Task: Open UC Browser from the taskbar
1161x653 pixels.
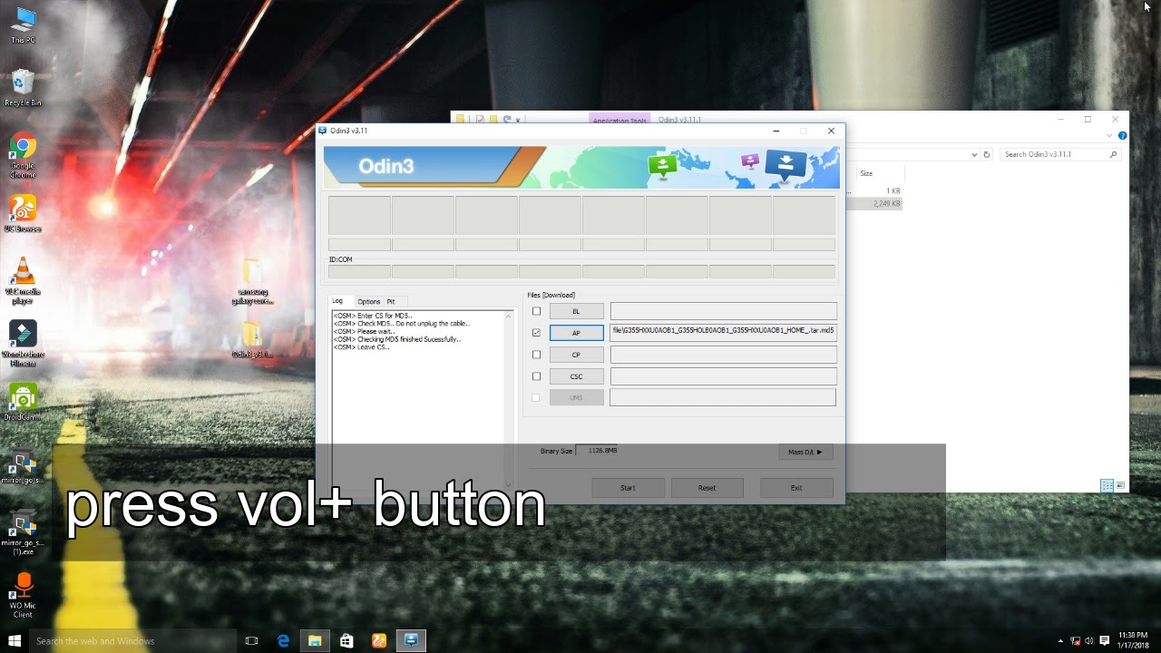Action: pos(379,640)
